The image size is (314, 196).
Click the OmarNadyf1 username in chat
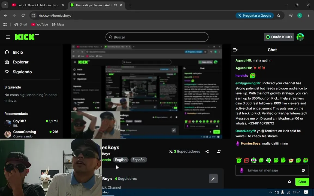pyautogui.click(x=245, y=131)
